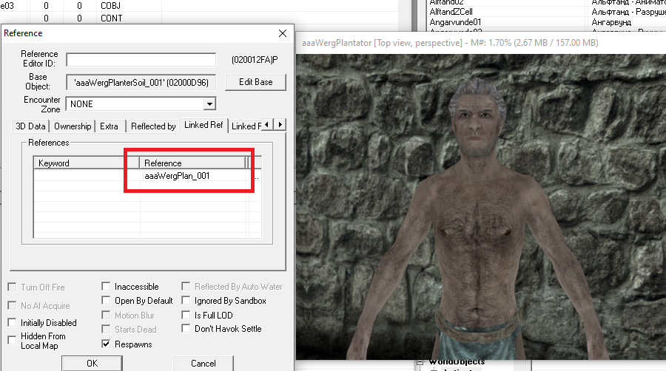
Task: Click the OK button
Action: (x=92, y=364)
